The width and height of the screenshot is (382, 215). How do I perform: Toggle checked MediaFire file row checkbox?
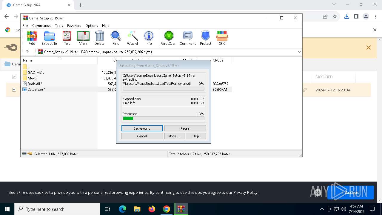14,90
